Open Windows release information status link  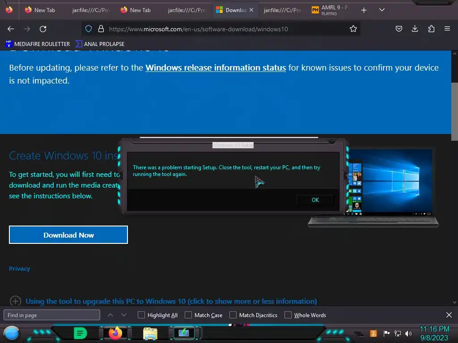click(216, 68)
